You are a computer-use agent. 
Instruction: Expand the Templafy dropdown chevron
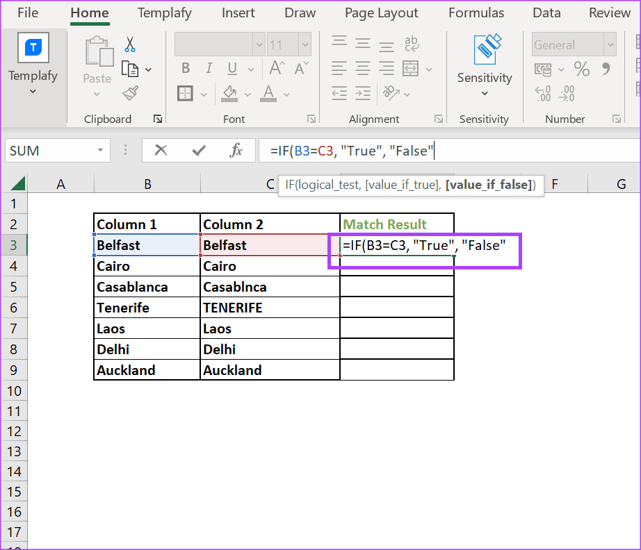[33, 92]
